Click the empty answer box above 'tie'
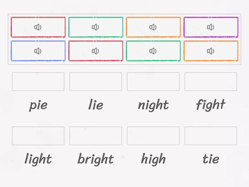 click(x=211, y=136)
